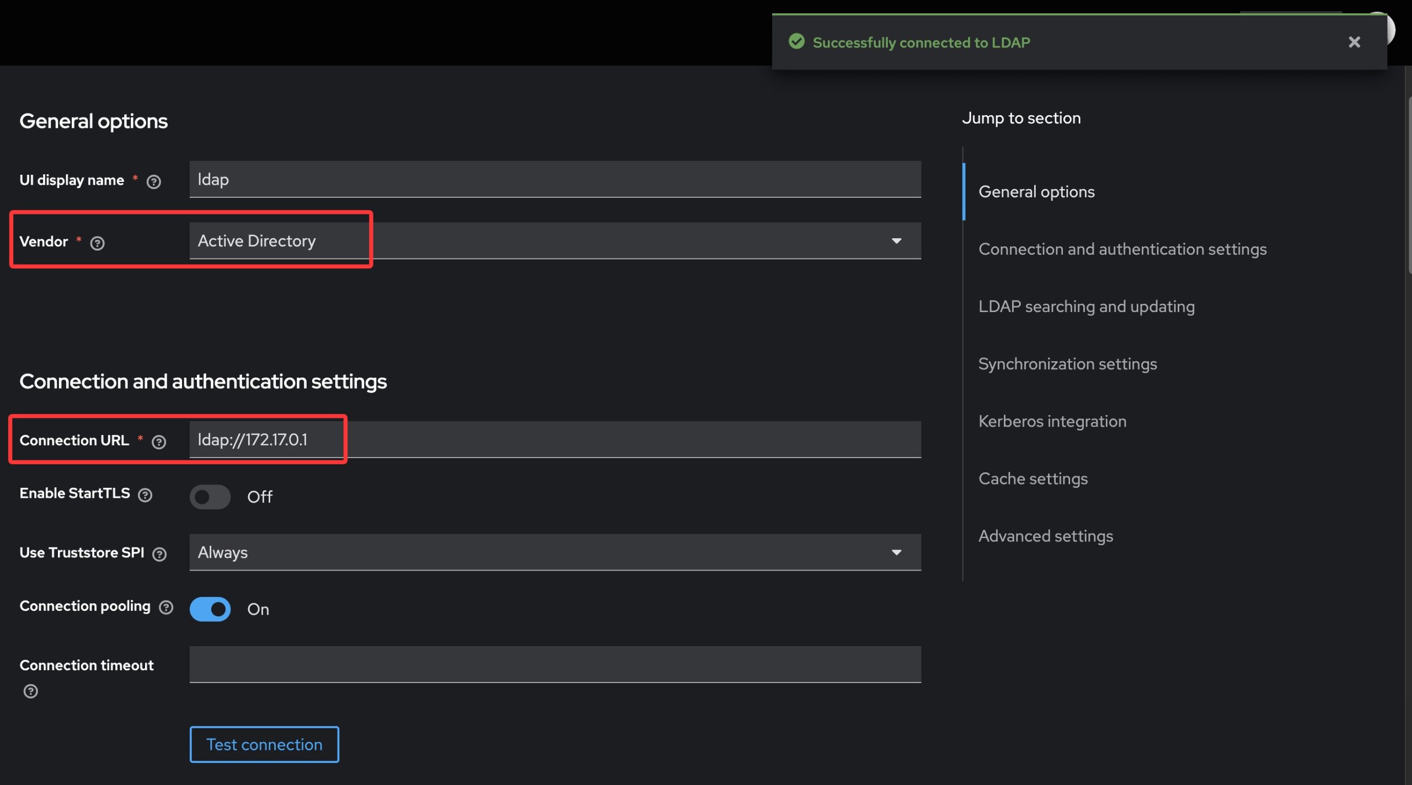
Task: Focus the Connection timeout input field
Action: pyautogui.click(x=555, y=664)
